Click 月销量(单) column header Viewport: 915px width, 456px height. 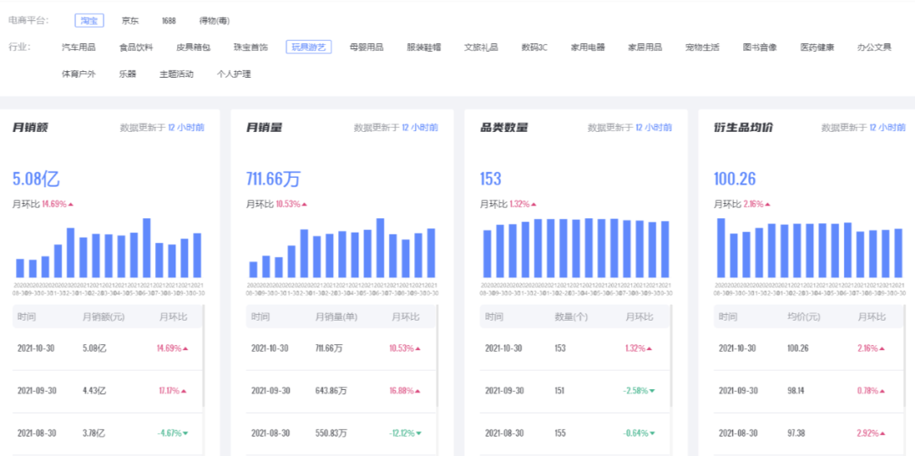[336, 316]
